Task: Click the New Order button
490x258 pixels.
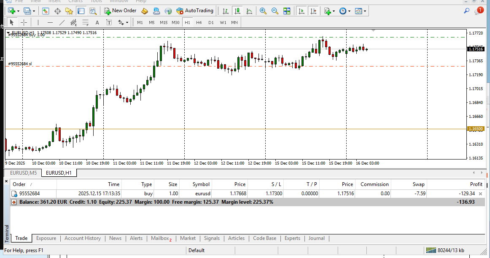Action: coord(120,11)
